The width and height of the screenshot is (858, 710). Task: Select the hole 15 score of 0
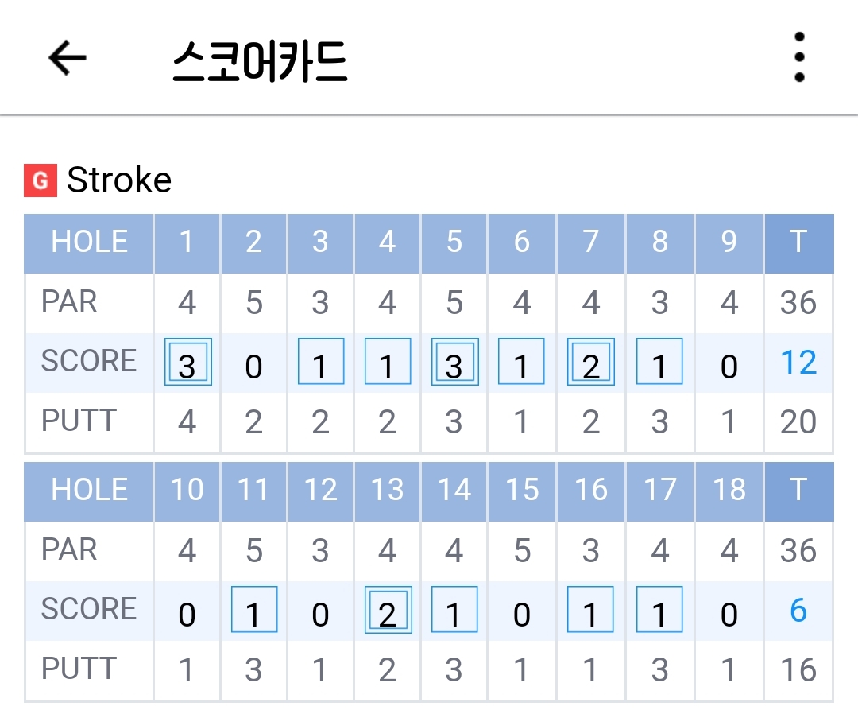[x=522, y=614]
